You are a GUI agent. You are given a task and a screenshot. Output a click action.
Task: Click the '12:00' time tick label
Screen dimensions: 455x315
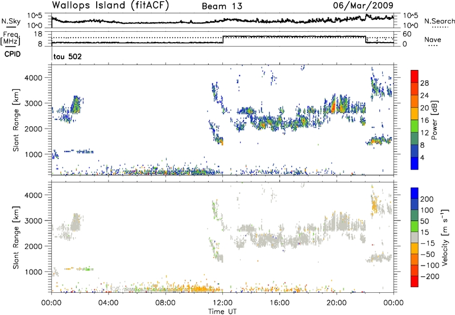point(222,303)
